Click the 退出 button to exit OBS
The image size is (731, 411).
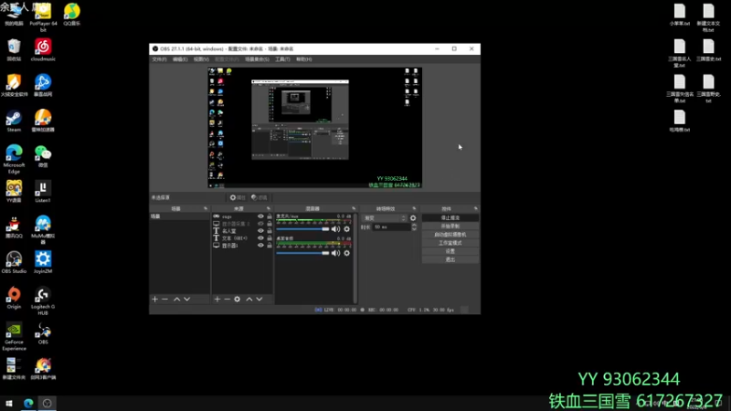coord(450,260)
